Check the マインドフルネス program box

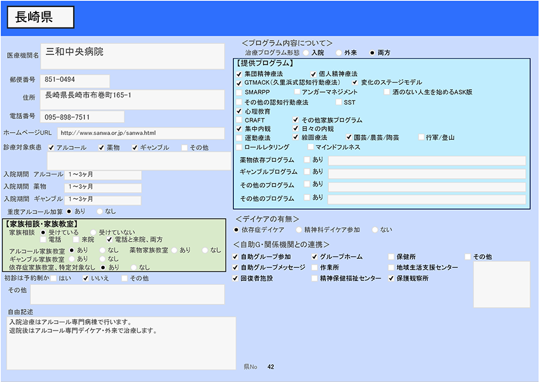311,147
